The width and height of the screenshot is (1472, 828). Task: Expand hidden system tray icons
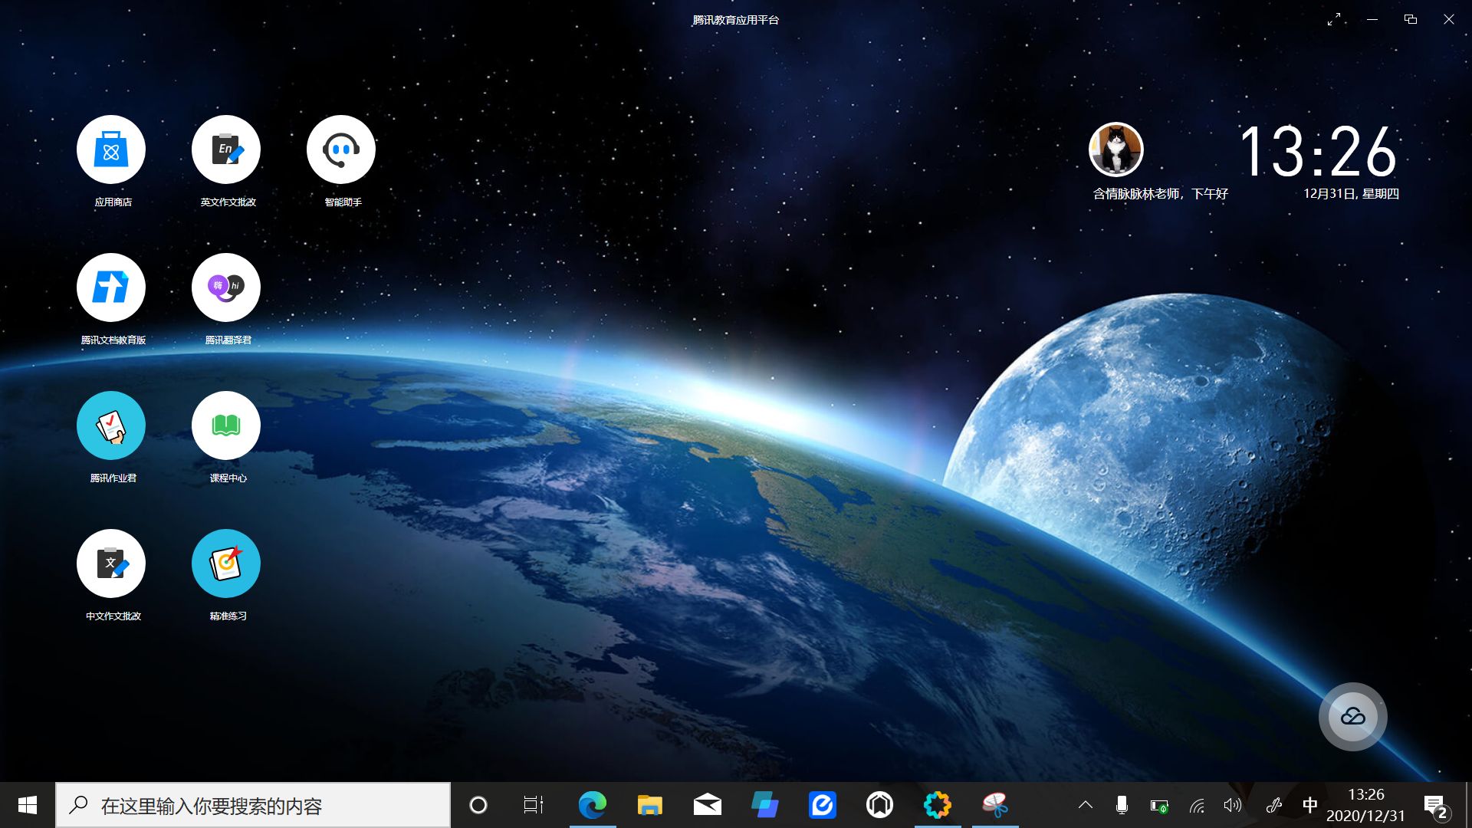point(1086,805)
